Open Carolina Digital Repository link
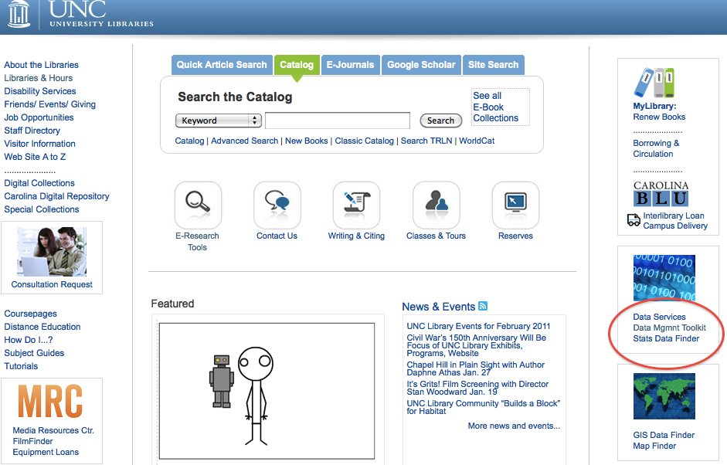Image resolution: width=727 pixels, height=465 pixels. pos(56,196)
